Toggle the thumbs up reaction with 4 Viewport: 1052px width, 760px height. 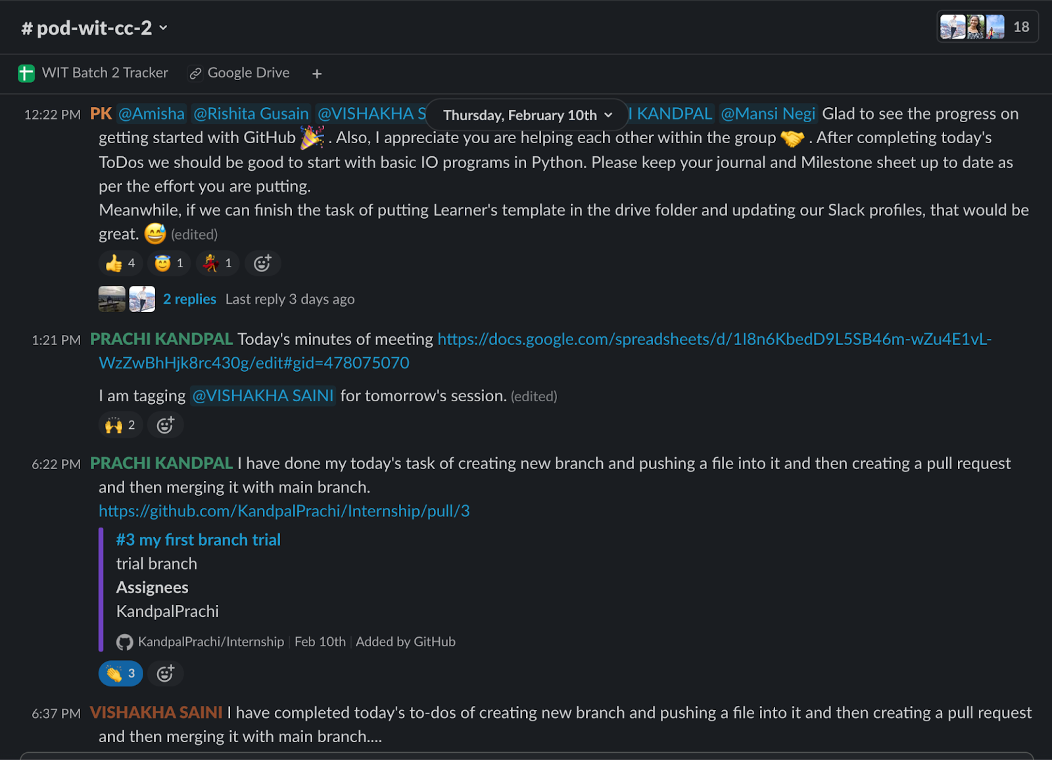coord(121,263)
